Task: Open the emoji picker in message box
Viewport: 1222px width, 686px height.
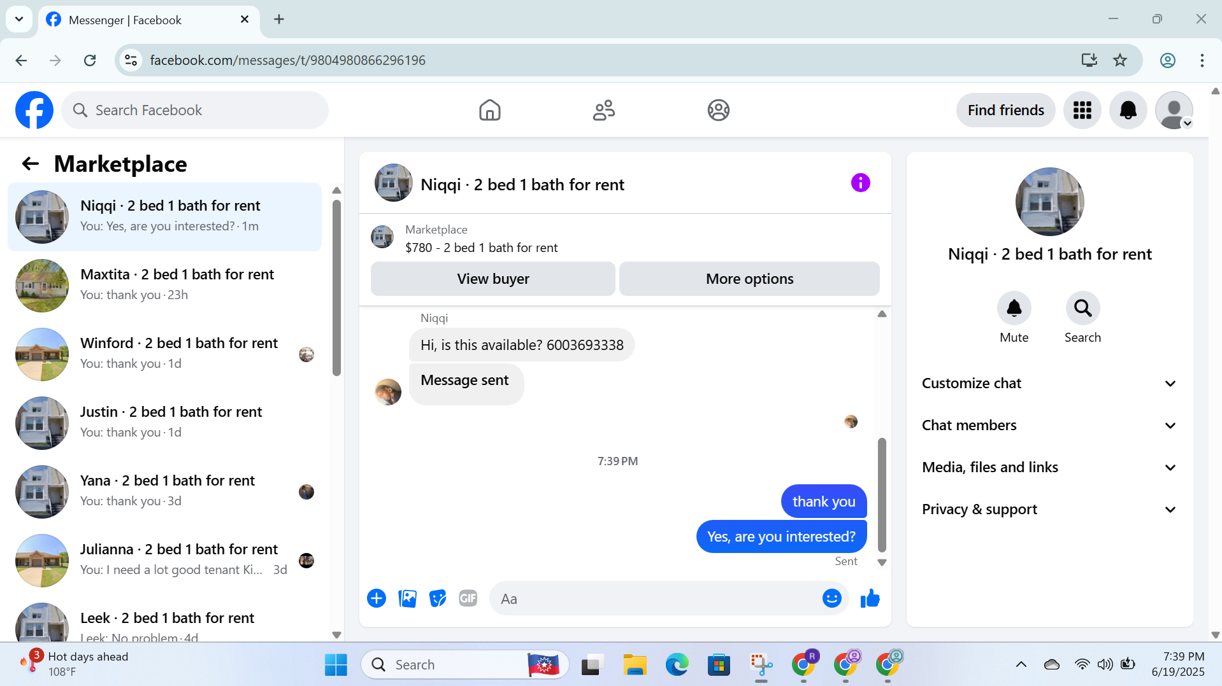Action: (831, 598)
